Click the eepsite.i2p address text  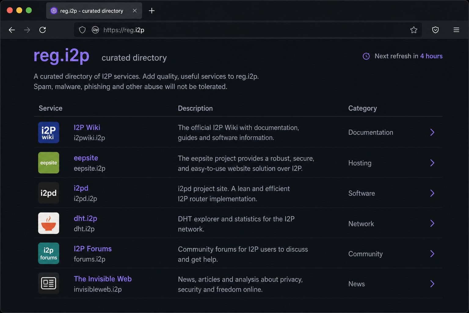coord(89,168)
